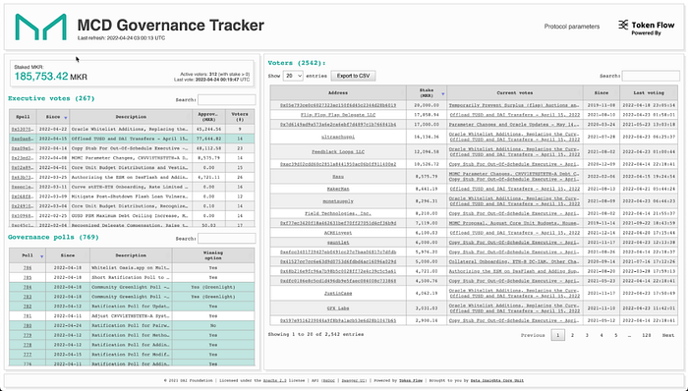The height and width of the screenshot is (391, 688).
Task: Open spell link dated 2022-04-08
Action: [x=23, y=158]
